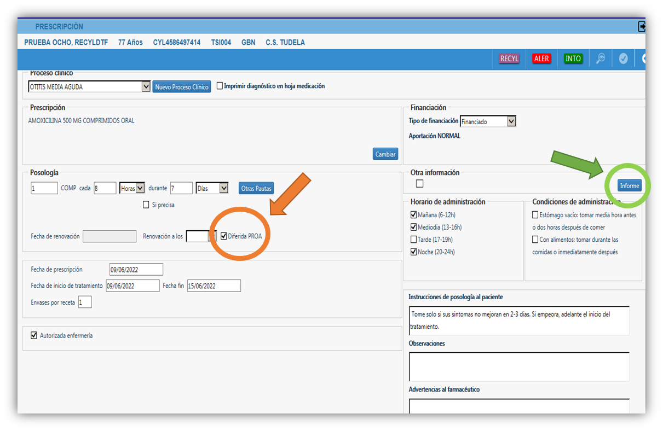Check the Tarde (17-19h) schedule box
This screenshot has height=431, width=663.
click(x=414, y=240)
